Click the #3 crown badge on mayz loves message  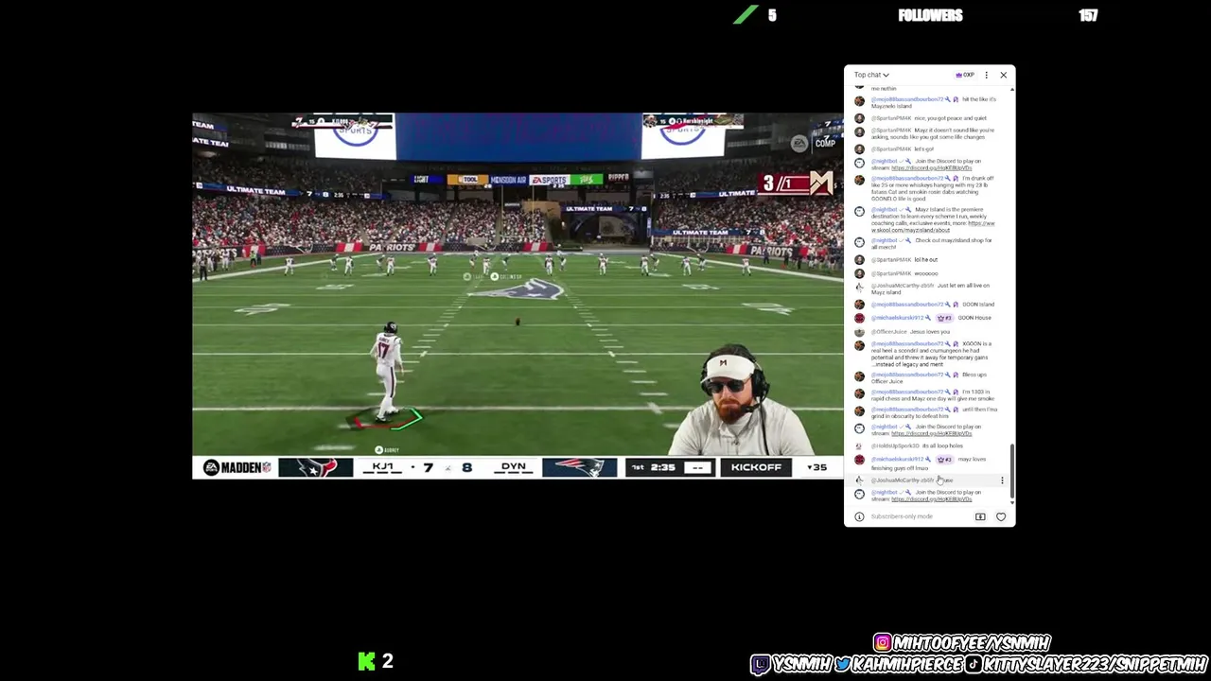(x=944, y=460)
